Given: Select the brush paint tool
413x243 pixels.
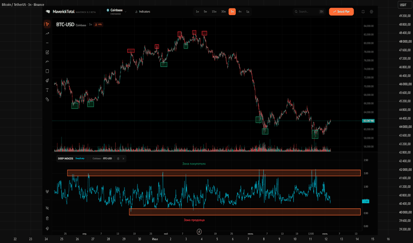Looking at the screenshot, I should (47, 81).
